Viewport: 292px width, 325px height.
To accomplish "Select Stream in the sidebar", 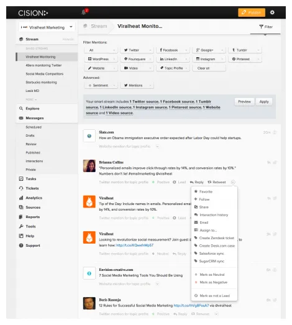I will coord(32,39).
